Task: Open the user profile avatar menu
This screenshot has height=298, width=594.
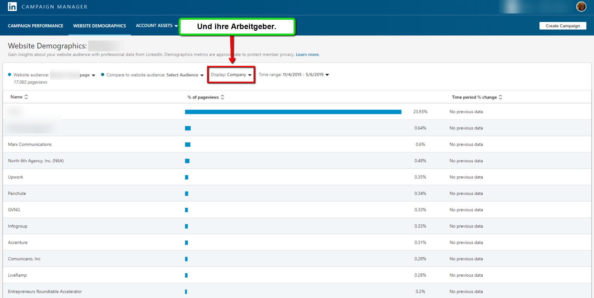Action: coord(581,6)
